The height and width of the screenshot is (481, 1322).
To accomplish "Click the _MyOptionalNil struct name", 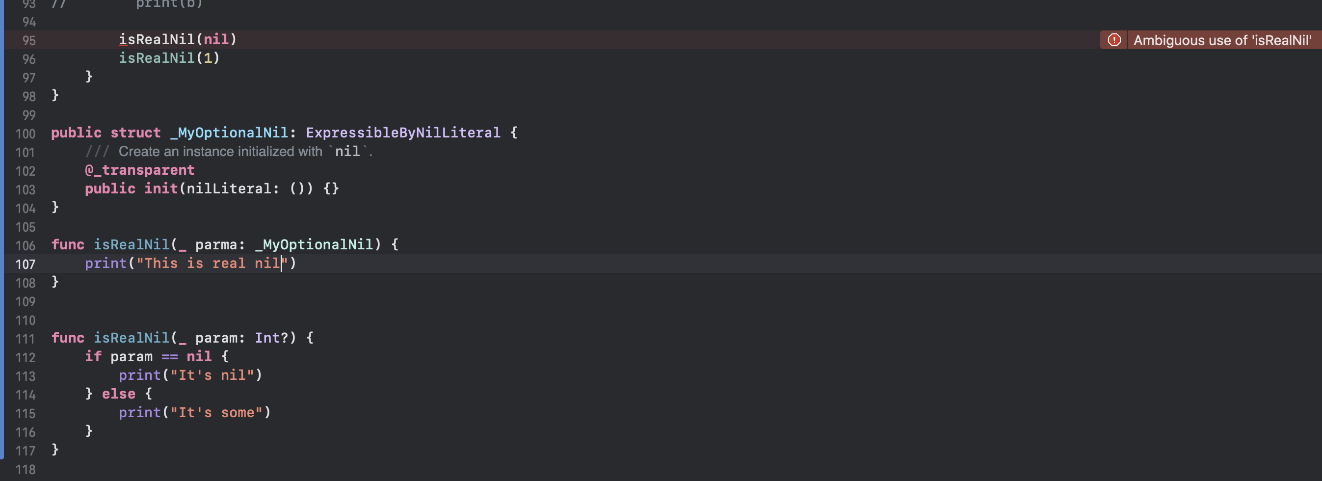I will coord(229,133).
